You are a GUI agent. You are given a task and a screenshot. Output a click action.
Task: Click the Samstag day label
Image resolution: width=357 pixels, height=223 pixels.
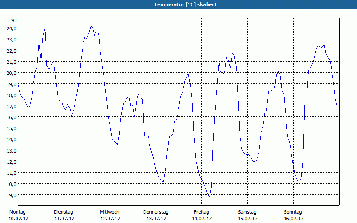click(247, 212)
